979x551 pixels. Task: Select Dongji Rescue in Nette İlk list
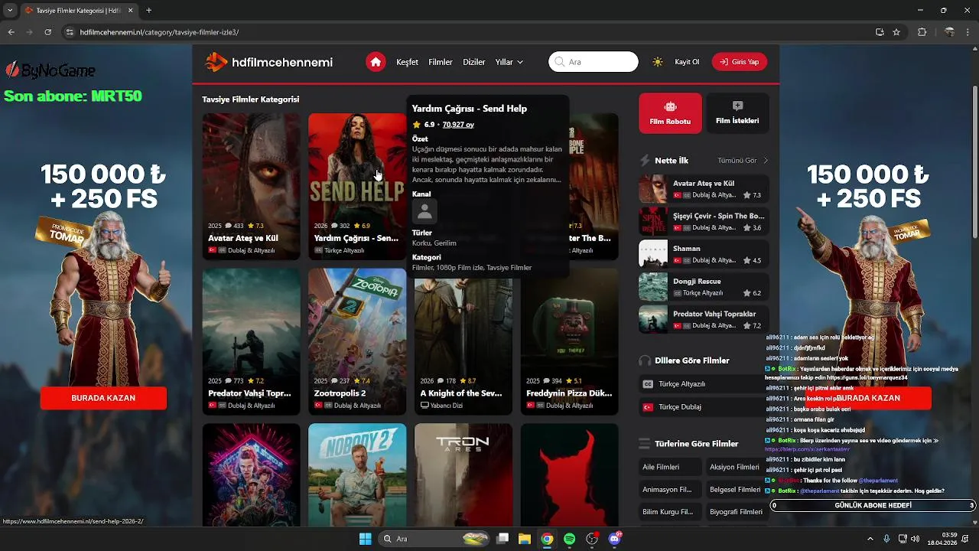pos(704,286)
